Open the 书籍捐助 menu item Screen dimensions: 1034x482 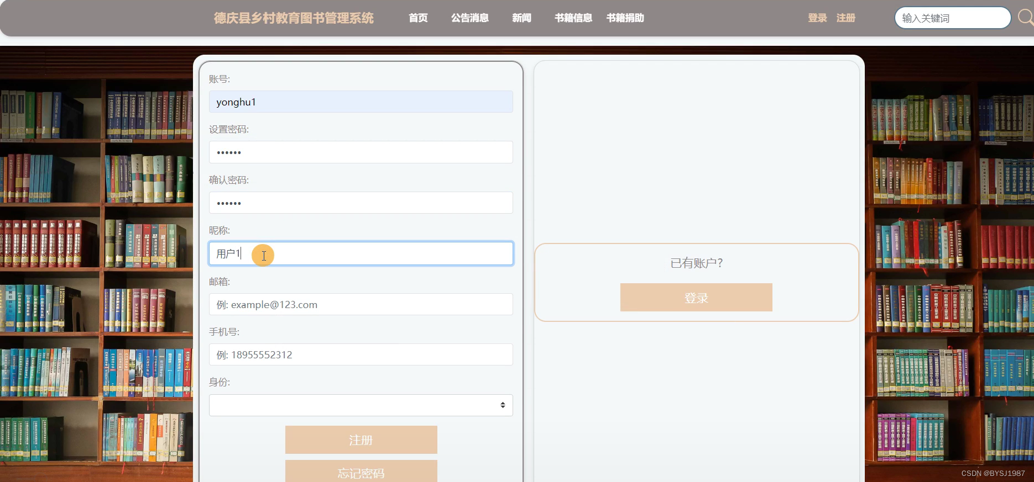click(x=625, y=18)
